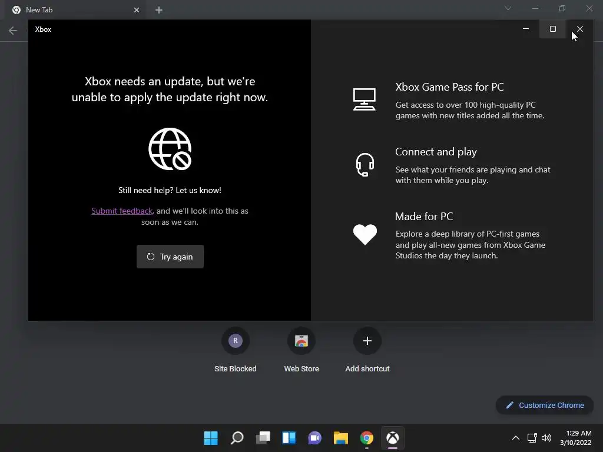Click the Chrome back arrow
603x452 pixels.
pos(13,31)
